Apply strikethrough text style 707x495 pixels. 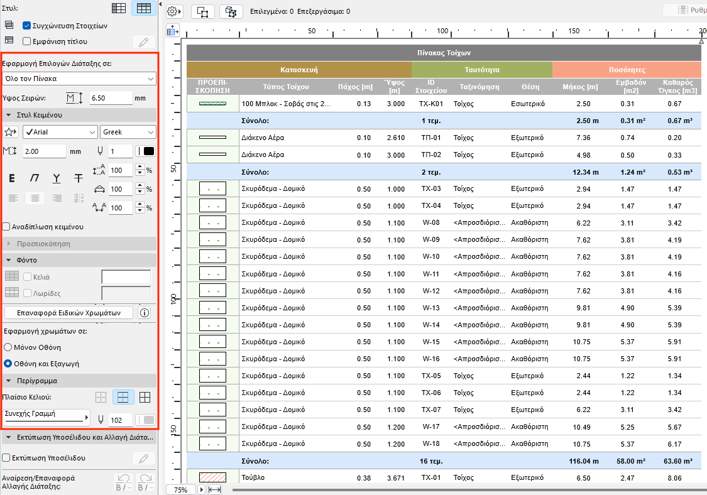pos(78,178)
